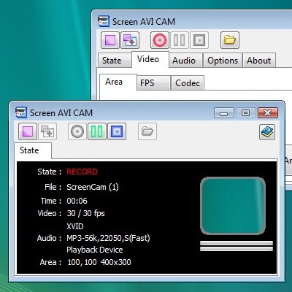Viewport: 292px width, 292px height.
Task: Click the select-region icon in front window toolbar
Action: coord(47,131)
